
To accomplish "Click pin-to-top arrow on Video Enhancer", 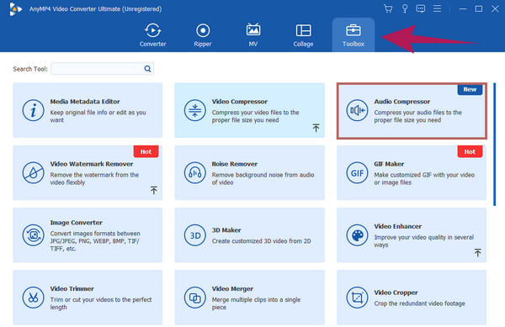I will [477, 252].
